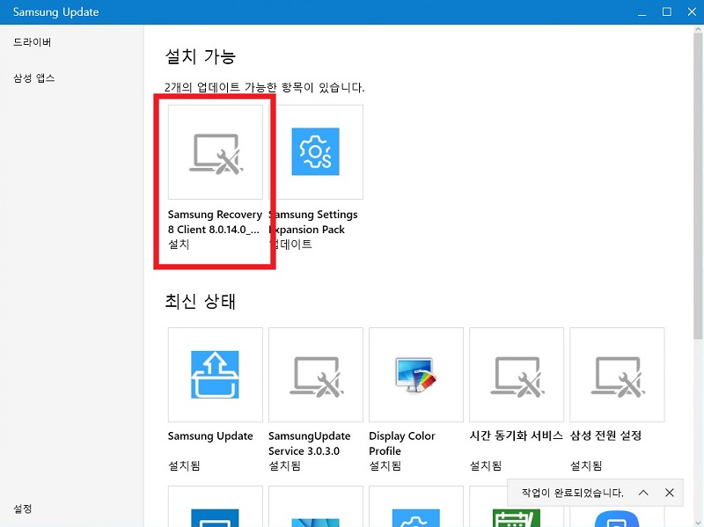Close the Samsung Update window
This screenshot has height=527, width=704.
click(692, 12)
